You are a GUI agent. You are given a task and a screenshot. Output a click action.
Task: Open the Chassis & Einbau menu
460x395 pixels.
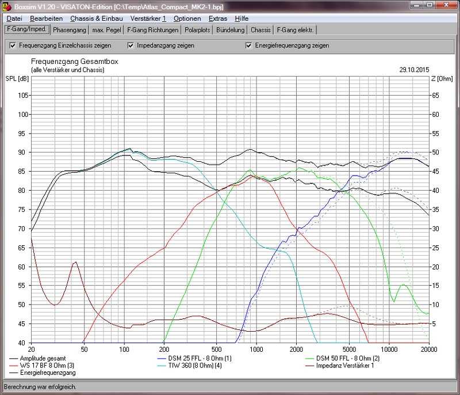[96, 18]
